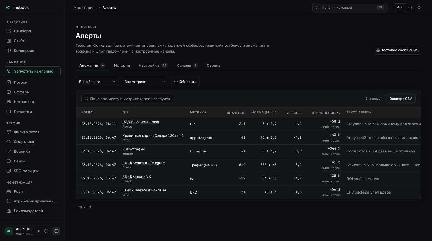Image resolution: width=432 pixels, height=241 pixels.
Task: Click Экспорт CSV button
Action: point(401,99)
